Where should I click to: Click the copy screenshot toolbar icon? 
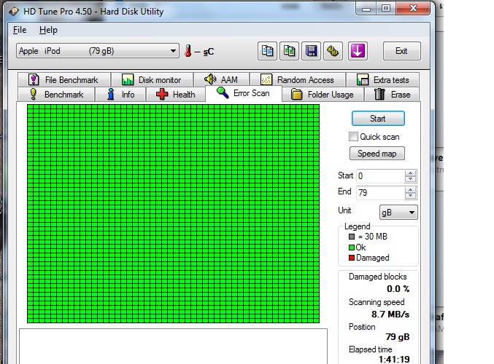click(x=289, y=51)
